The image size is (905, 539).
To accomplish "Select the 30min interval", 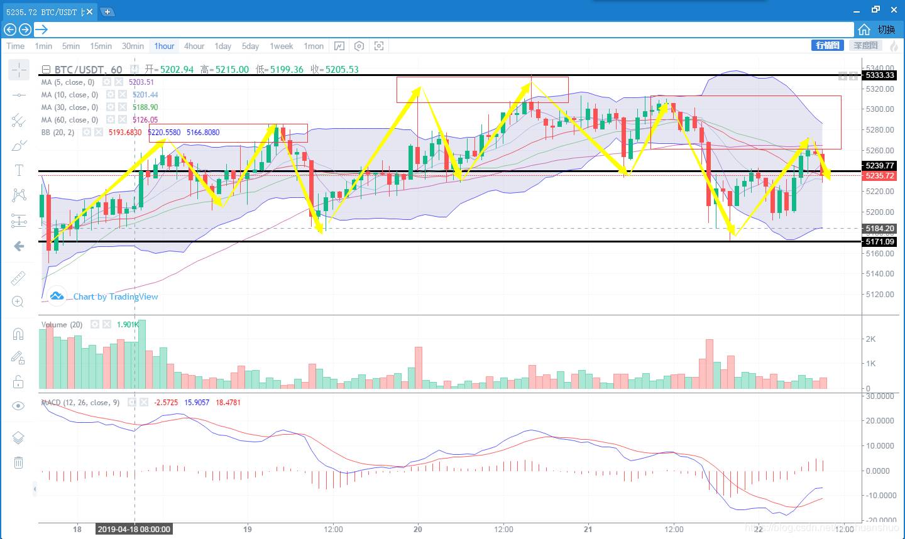I will pyautogui.click(x=133, y=46).
